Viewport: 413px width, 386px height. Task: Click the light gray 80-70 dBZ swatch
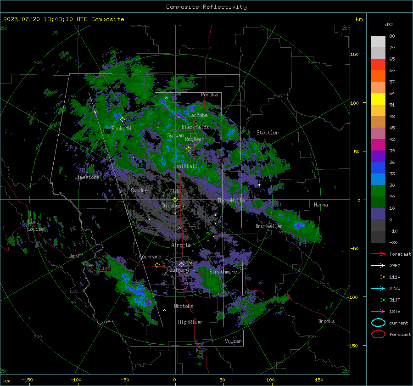(x=378, y=42)
